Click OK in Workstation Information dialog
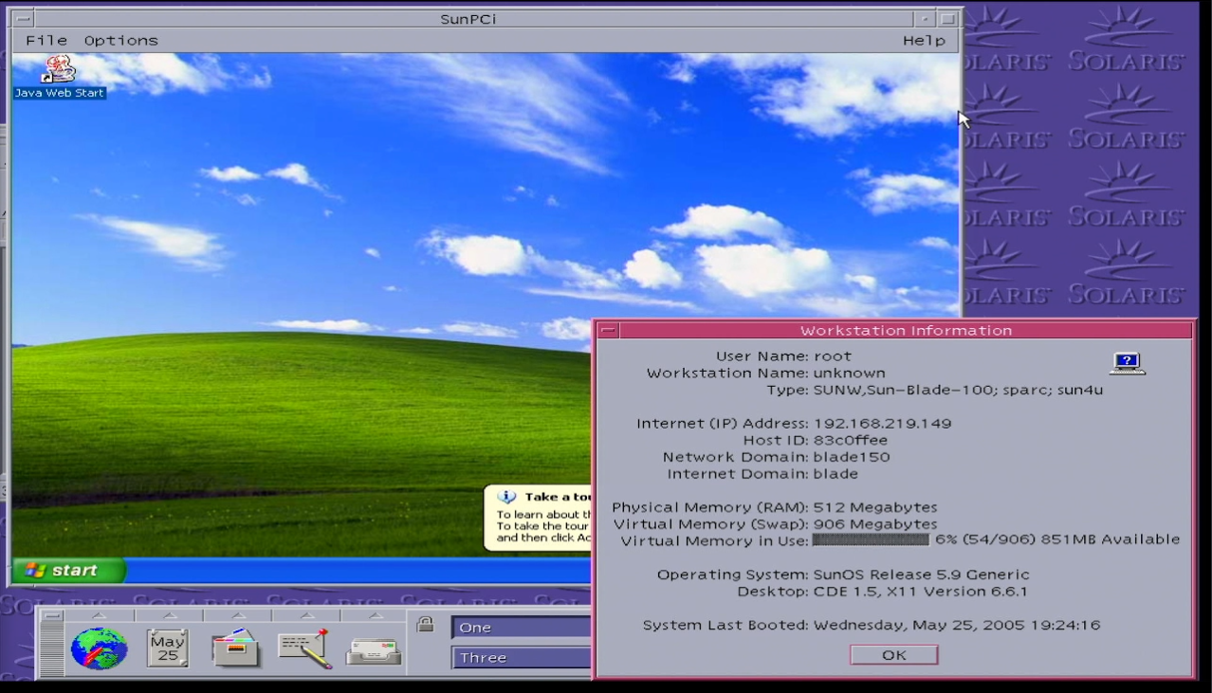Viewport: 1212px width, 693px height. point(893,655)
